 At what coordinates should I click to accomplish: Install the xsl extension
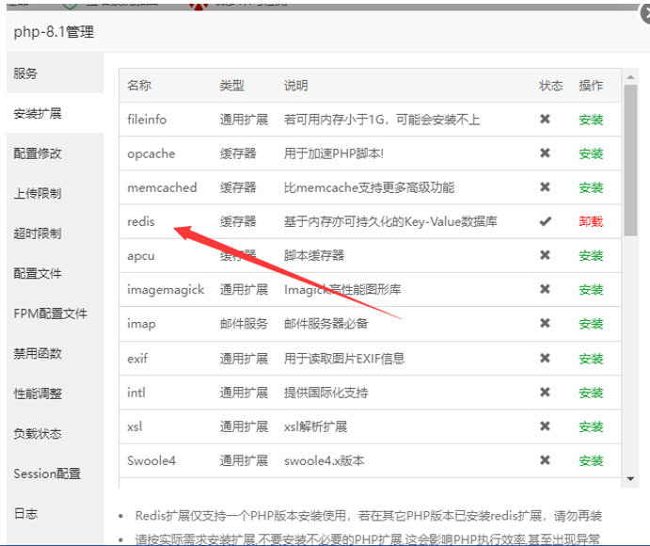(591, 426)
